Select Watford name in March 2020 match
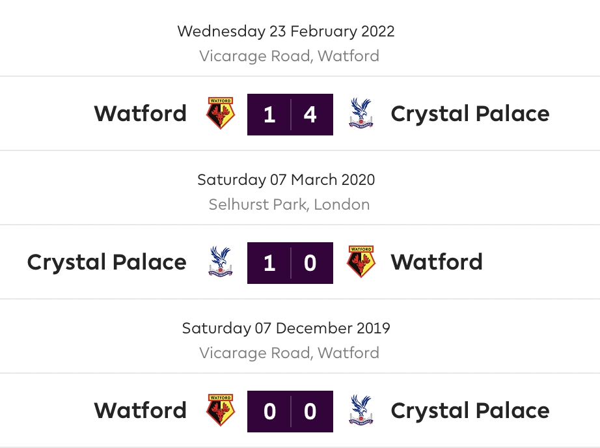600x448 pixels. (437, 262)
